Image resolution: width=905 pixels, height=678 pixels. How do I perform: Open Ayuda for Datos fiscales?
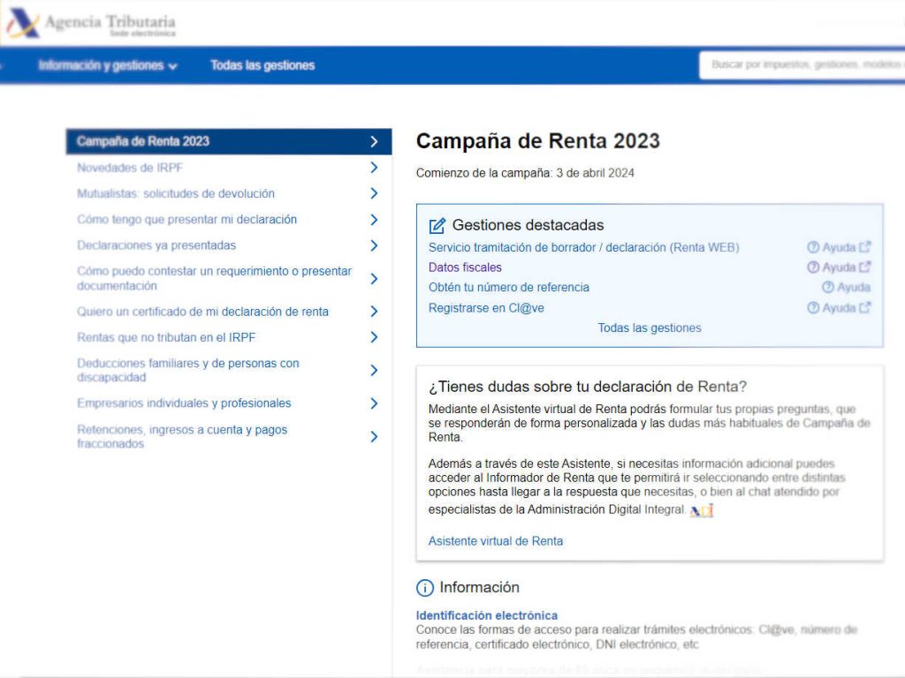[839, 267]
